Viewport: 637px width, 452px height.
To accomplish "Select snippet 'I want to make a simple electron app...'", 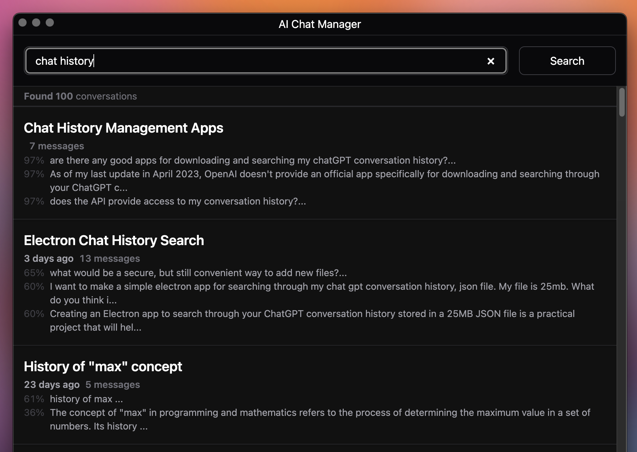I will pyautogui.click(x=322, y=293).
